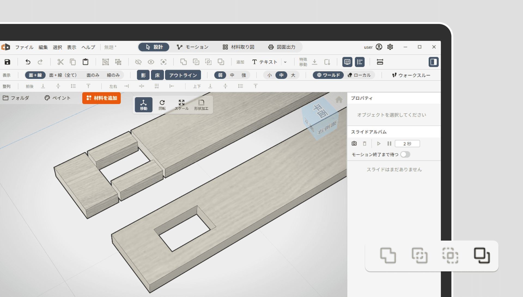Cut selection with the scissors icon
523x297 pixels.
point(60,62)
